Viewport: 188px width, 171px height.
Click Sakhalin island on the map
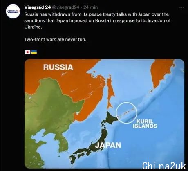coord(110,94)
